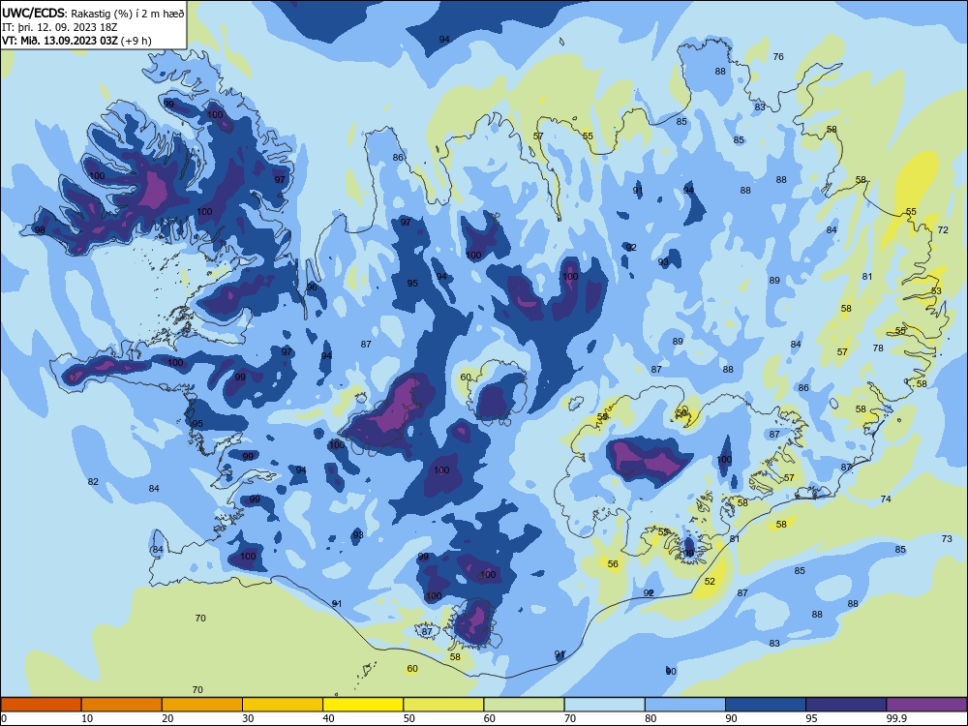
Task: Click the dark blue 90–95 legend swatch
Action: coord(766,705)
